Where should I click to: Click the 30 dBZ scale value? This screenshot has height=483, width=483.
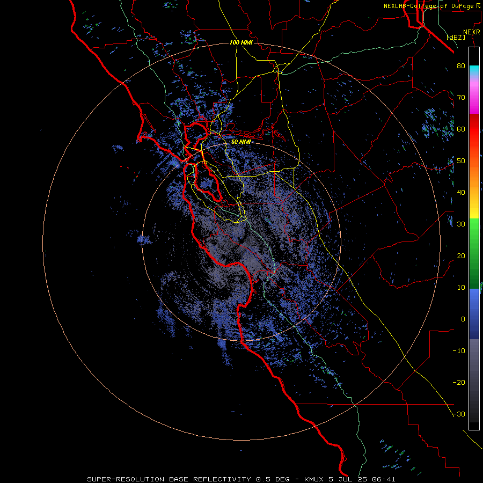point(461,224)
